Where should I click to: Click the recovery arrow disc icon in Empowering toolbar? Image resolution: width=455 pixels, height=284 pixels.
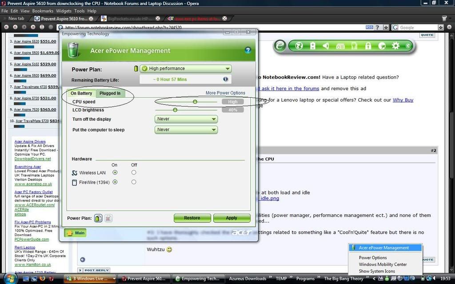(382, 46)
